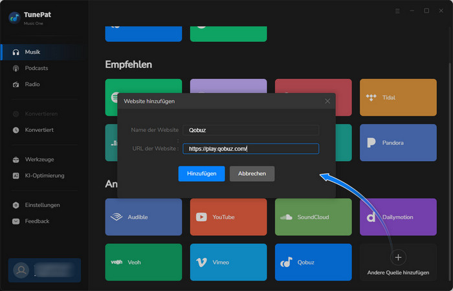Click the YouTube play logo icon
Image resolution: width=453 pixels, height=291 pixels.
(x=201, y=217)
